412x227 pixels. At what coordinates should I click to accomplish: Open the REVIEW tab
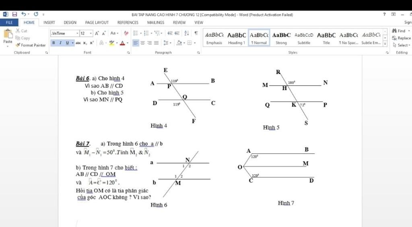[179, 23]
